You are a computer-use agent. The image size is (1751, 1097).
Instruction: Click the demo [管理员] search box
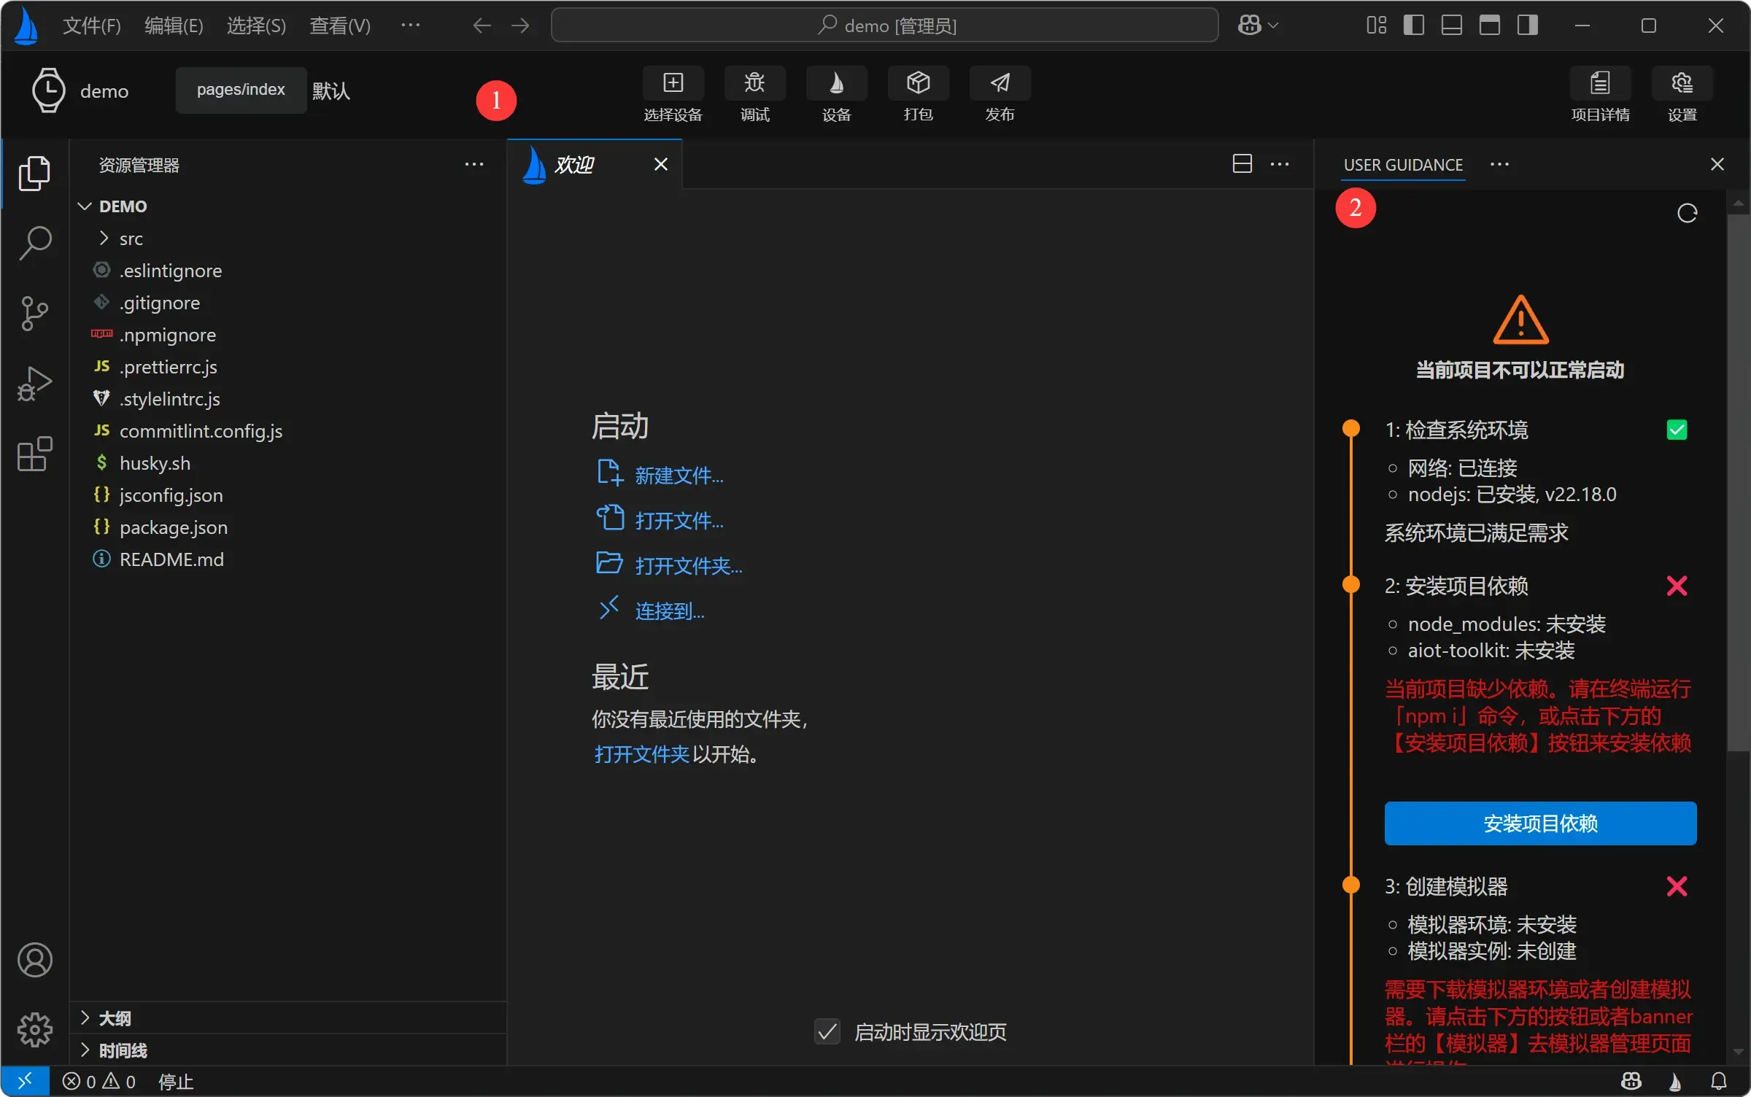[884, 26]
